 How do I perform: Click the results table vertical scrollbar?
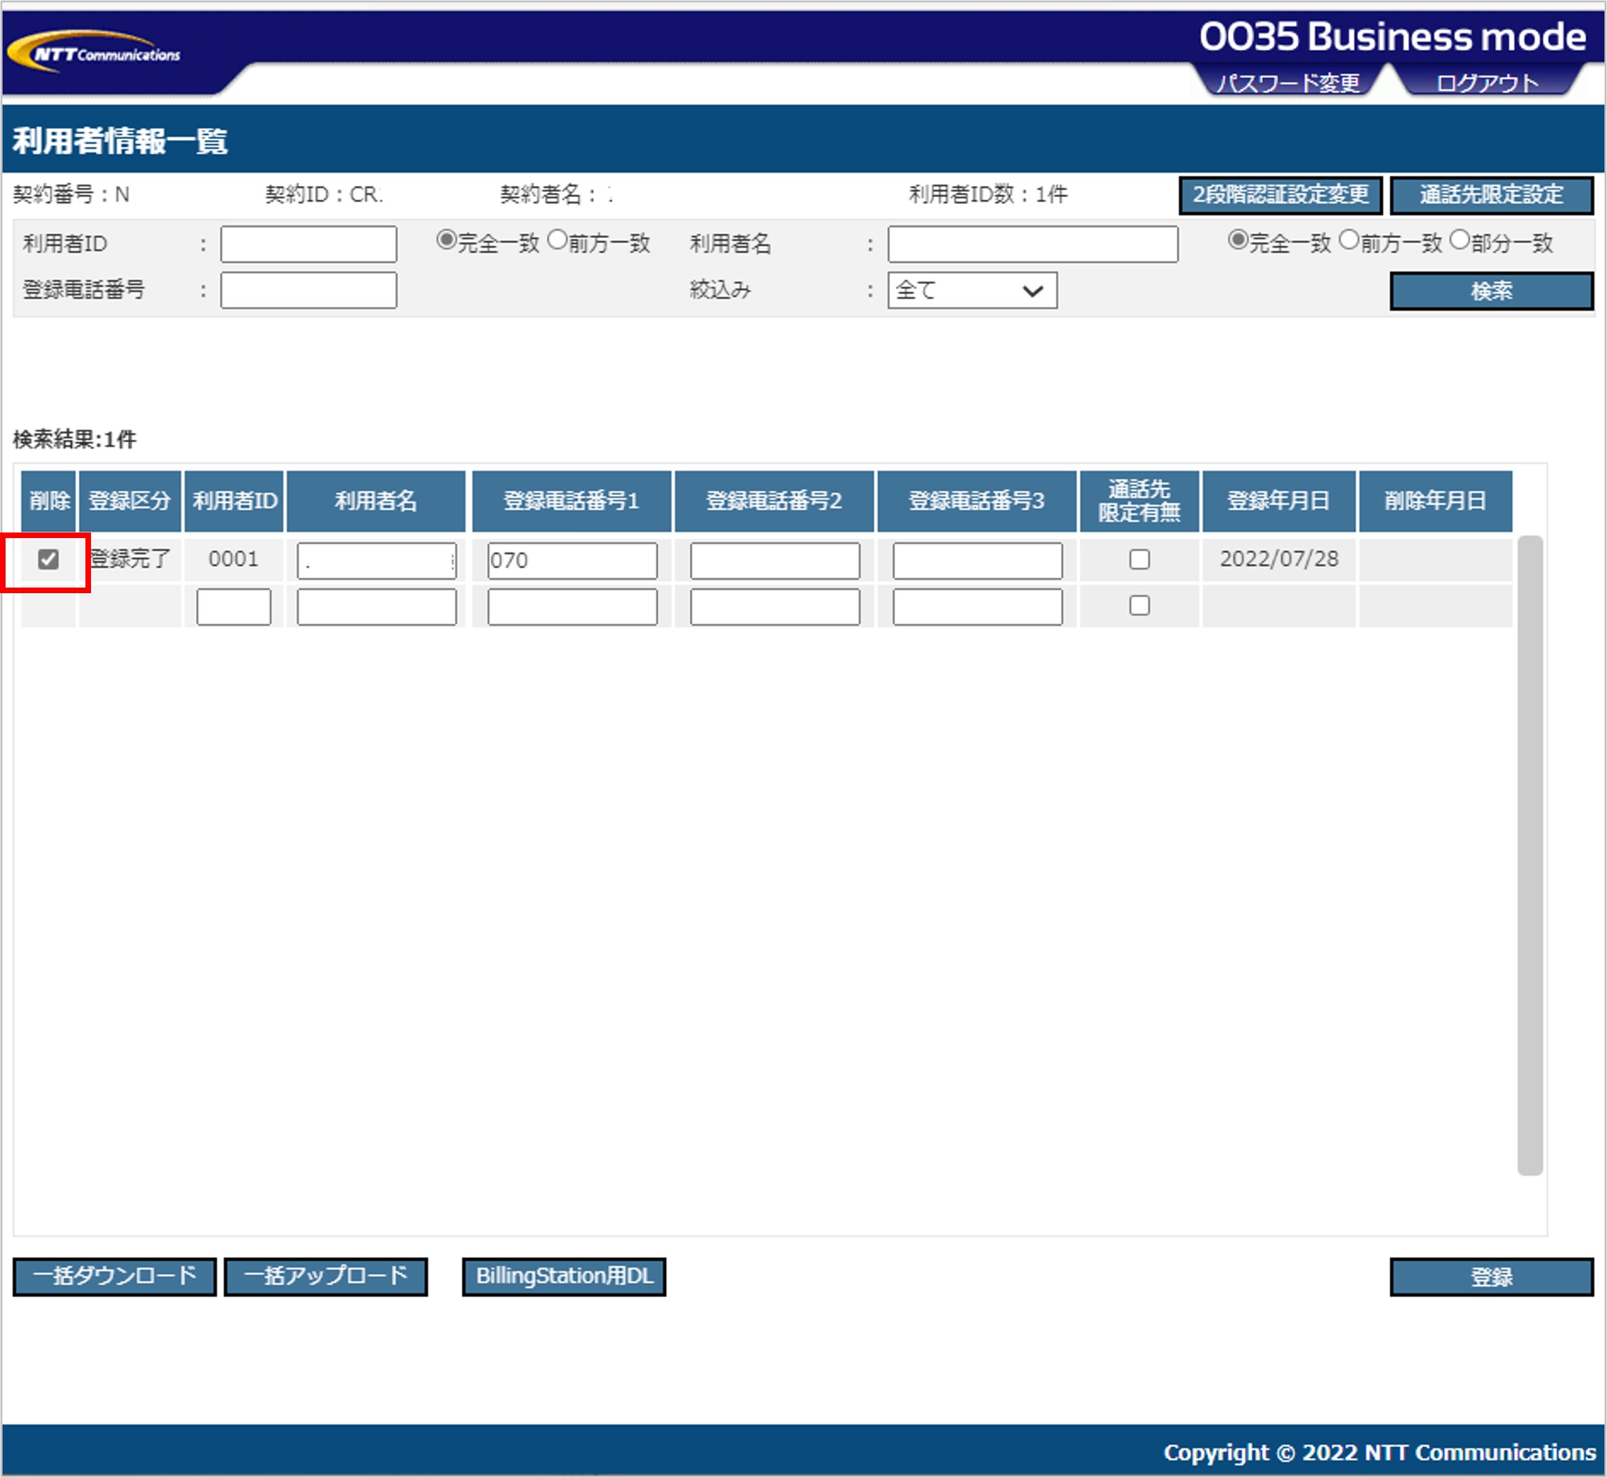(1530, 854)
